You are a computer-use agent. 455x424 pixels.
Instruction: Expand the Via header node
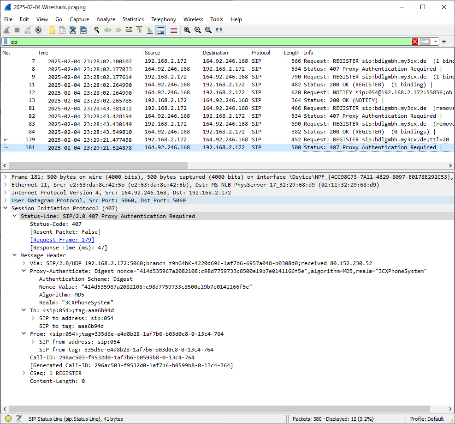(24, 263)
